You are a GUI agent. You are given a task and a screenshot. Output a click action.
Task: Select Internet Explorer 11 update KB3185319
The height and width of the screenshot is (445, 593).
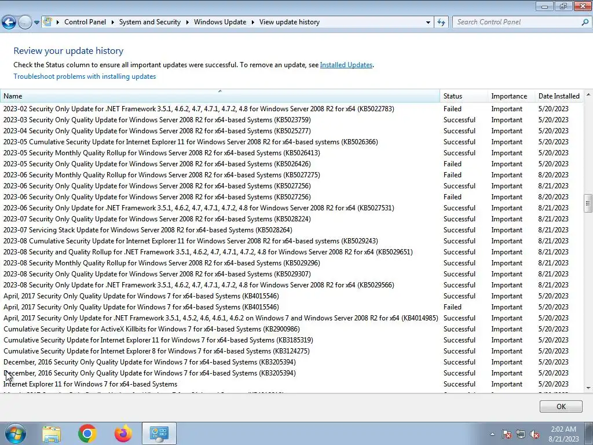pos(292,340)
